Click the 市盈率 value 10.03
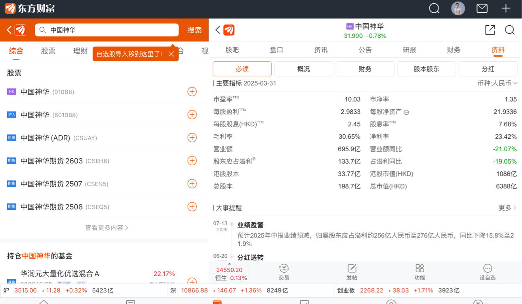This screenshot has height=304, width=522. [x=352, y=99]
